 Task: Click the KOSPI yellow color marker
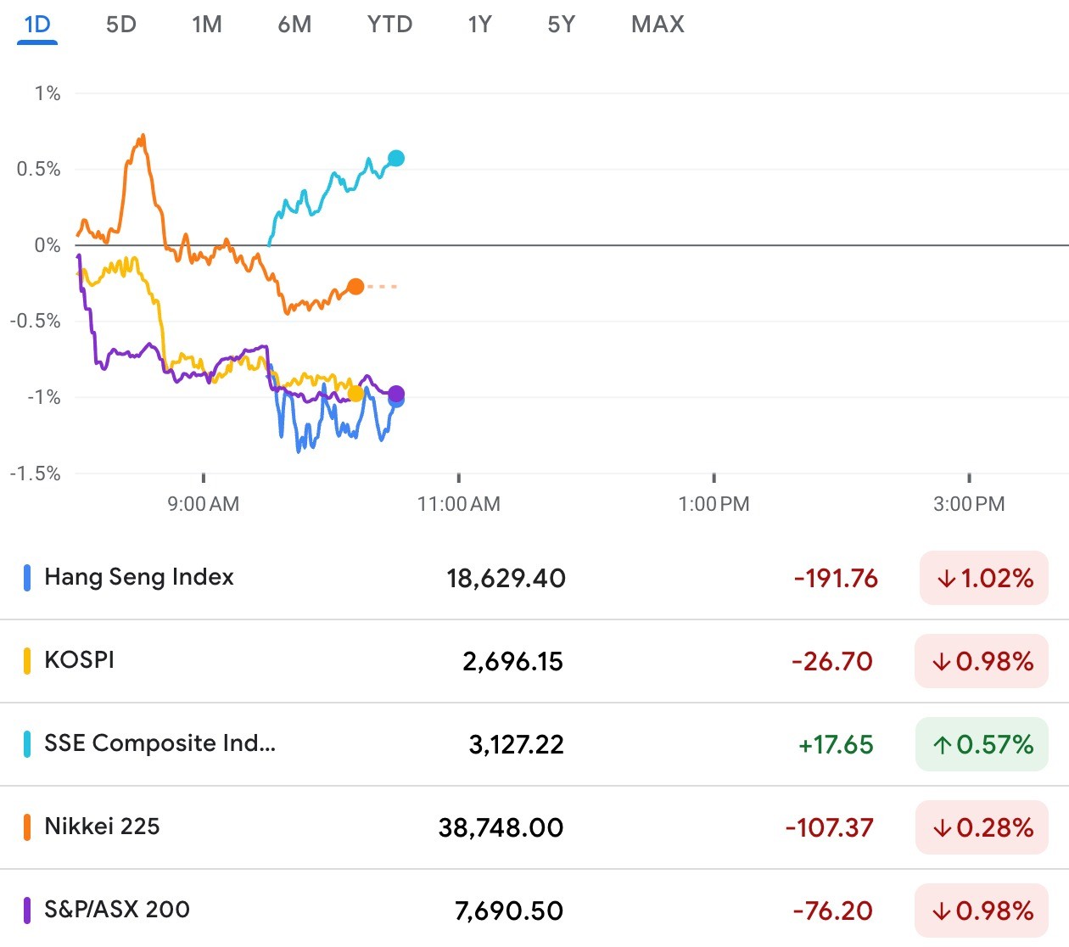[27, 661]
